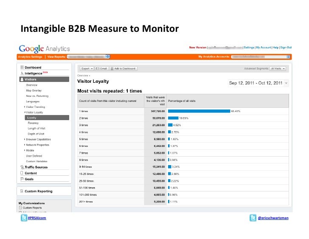Screen dimensions: 309x239
Task: Click the Visitors person icon
Action: [22, 79]
